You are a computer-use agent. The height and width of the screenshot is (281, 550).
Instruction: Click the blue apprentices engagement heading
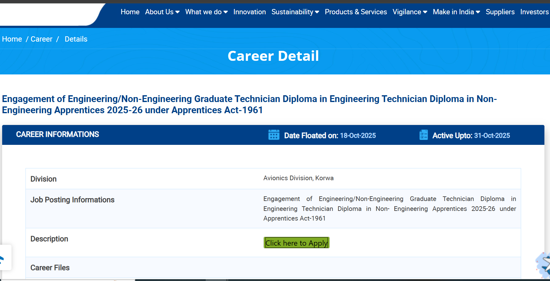click(249, 104)
